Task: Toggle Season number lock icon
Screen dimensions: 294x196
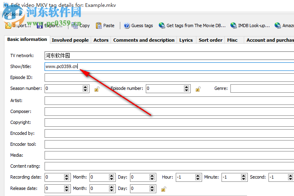Action: [x=97, y=89]
